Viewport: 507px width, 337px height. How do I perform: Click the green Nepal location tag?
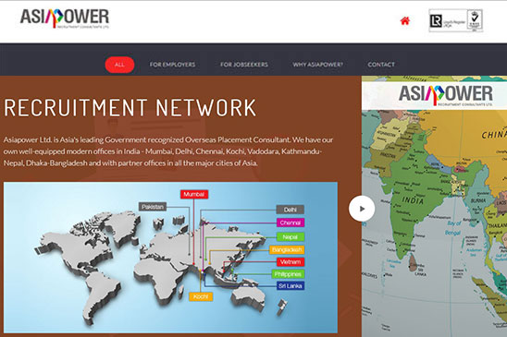pyautogui.click(x=291, y=237)
